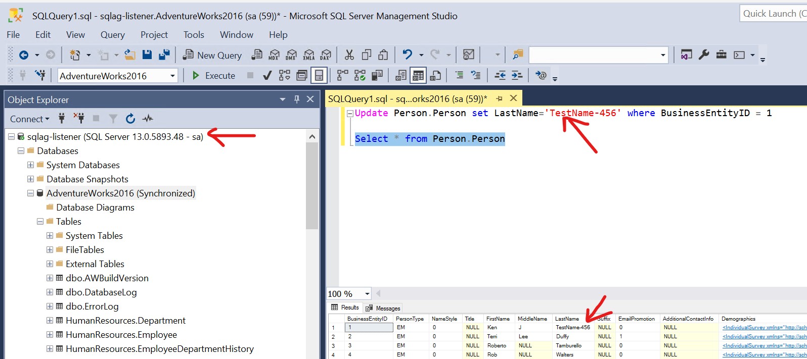
Task: Click Disconnect icon in Object Explorer toolbar
Action: click(79, 119)
